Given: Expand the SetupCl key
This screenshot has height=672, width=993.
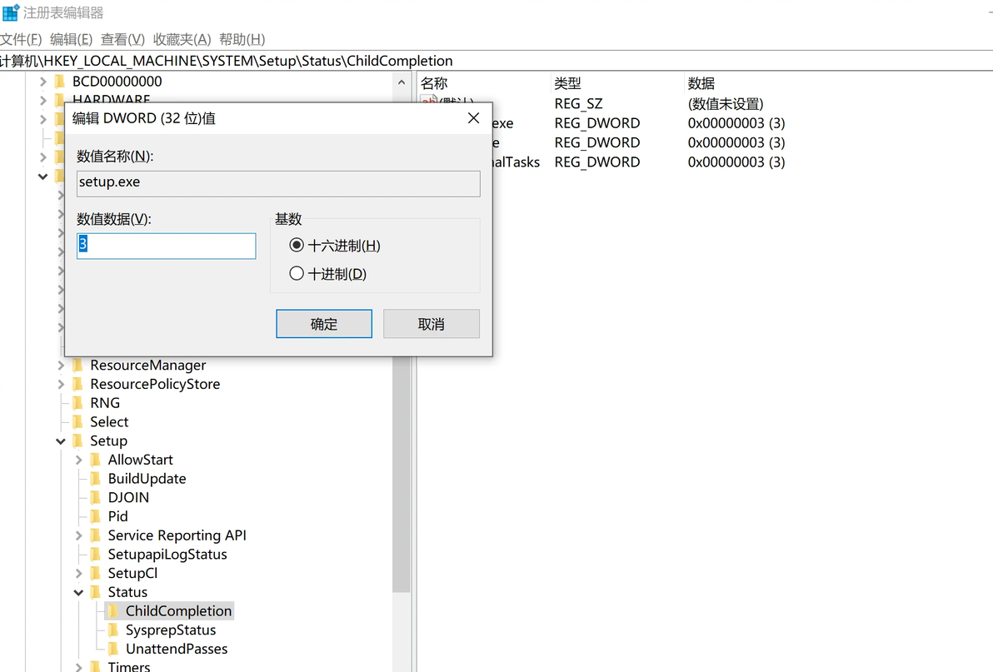Looking at the screenshot, I should (x=78, y=573).
